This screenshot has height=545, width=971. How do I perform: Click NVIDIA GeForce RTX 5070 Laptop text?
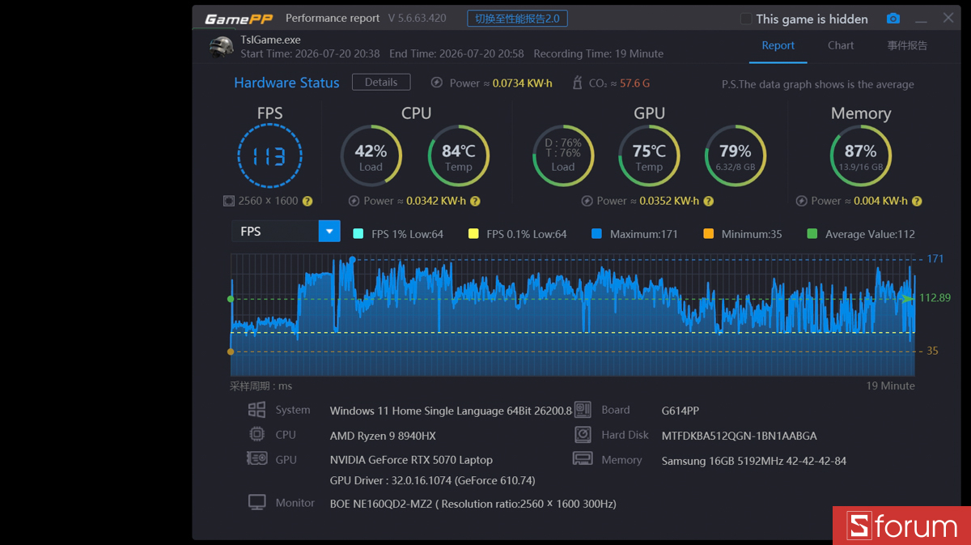411,460
